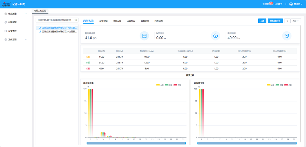Switch to the 网侧数据 tab
Screen dimensions: 306x147
88,21
